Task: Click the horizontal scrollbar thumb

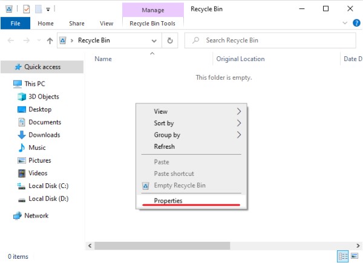Action: pyautogui.click(x=162, y=245)
